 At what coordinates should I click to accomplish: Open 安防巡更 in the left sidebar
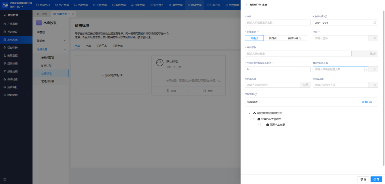point(16,56)
